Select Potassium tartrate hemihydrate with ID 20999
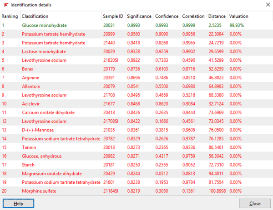Screen dimensions: 273x210 pyautogui.click(x=136, y=34)
